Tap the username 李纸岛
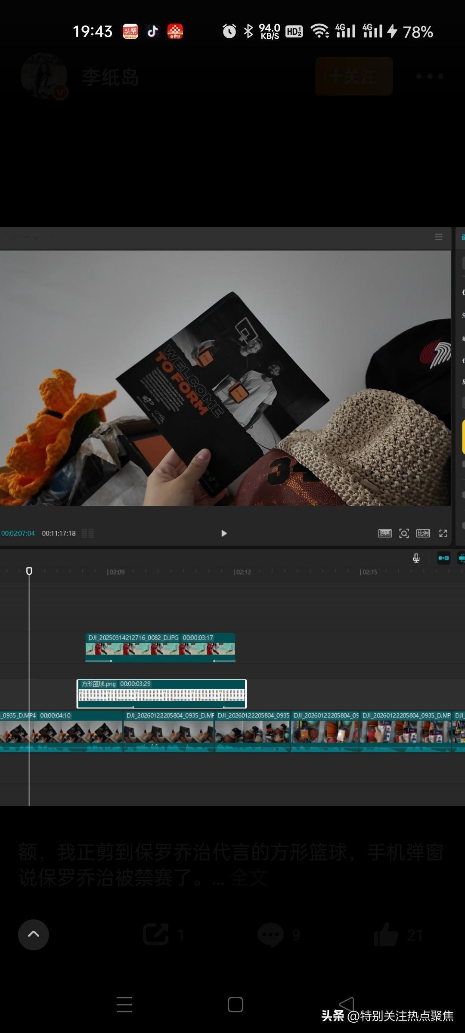 pyautogui.click(x=110, y=78)
